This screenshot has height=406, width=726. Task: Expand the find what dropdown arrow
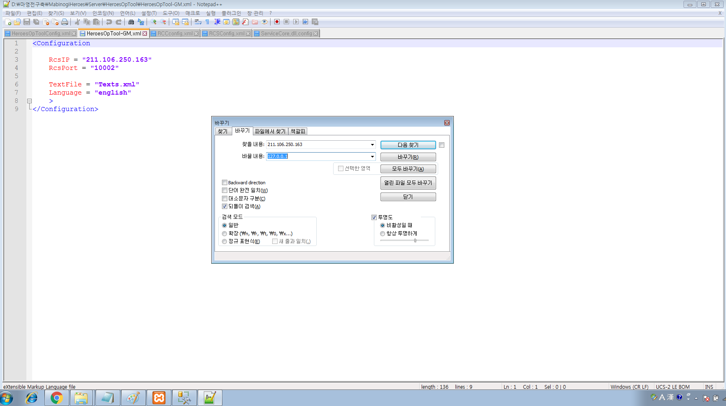pos(372,144)
